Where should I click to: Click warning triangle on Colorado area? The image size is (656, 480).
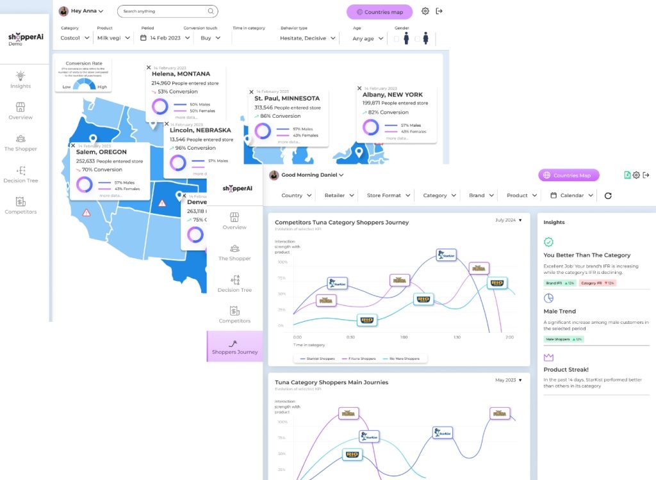point(162,204)
